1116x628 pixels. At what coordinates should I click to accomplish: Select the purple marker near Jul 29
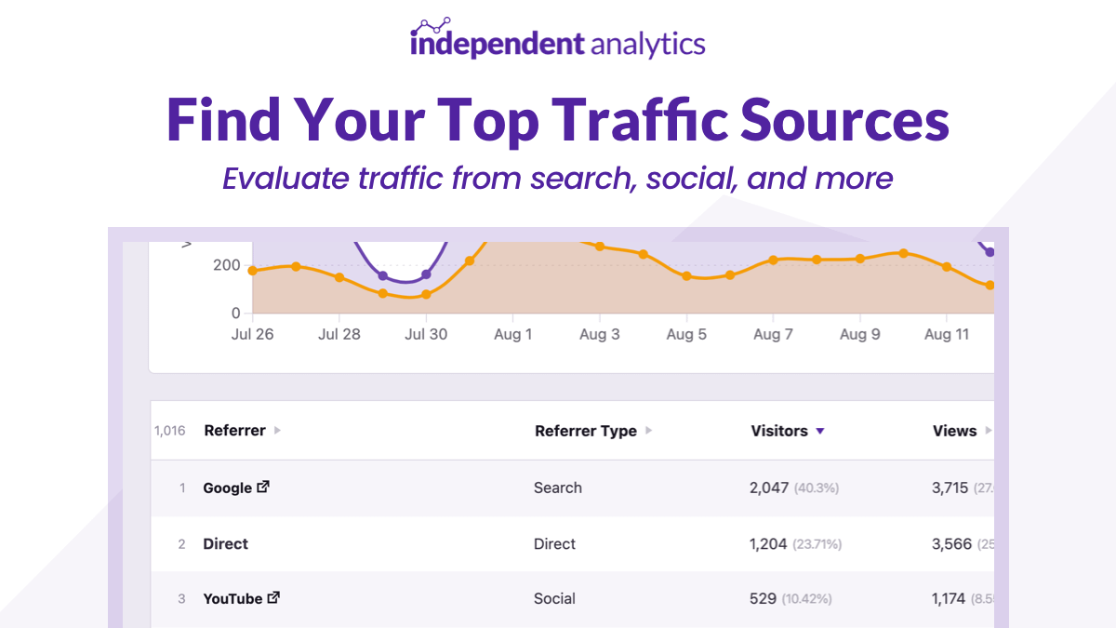click(383, 275)
